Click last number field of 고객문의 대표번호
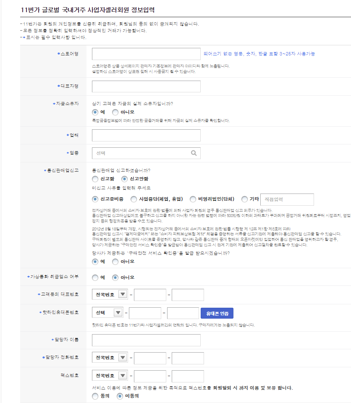Viewport: 351px width, 403px height. click(188, 295)
